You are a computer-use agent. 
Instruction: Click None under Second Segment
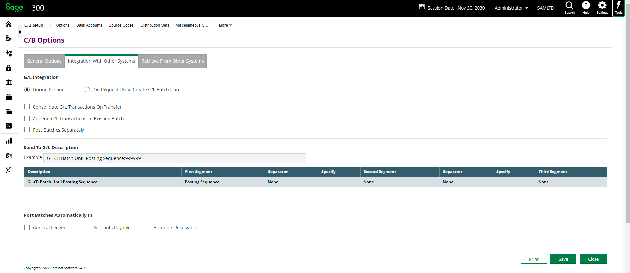point(369,182)
